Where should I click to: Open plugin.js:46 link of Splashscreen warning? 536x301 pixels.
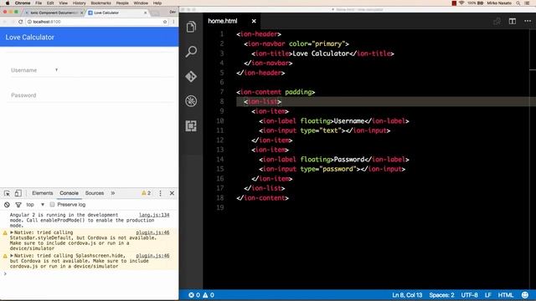pyautogui.click(x=152, y=256)
